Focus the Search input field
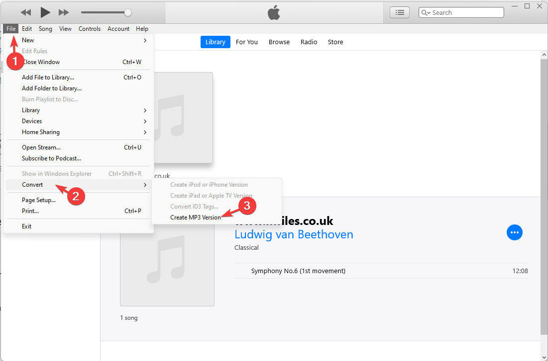The image size is (548, 361). 461,12
